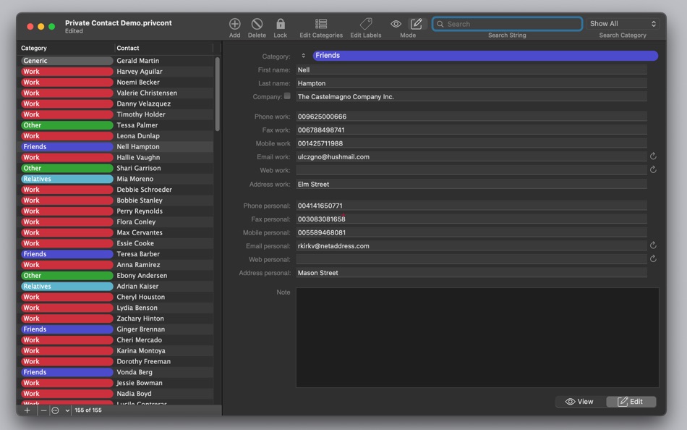Viewport: 687px width, 430px height.
Task: Click the Fax personal field 003083081658
Action: click(x=471, y=219)
